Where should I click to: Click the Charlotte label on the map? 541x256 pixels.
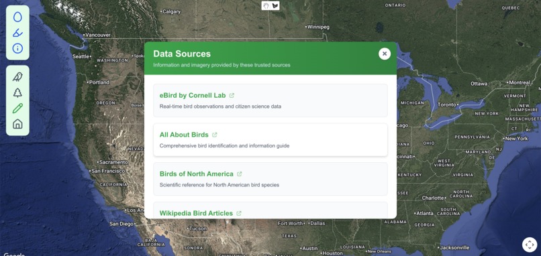(x=434, y=198)
